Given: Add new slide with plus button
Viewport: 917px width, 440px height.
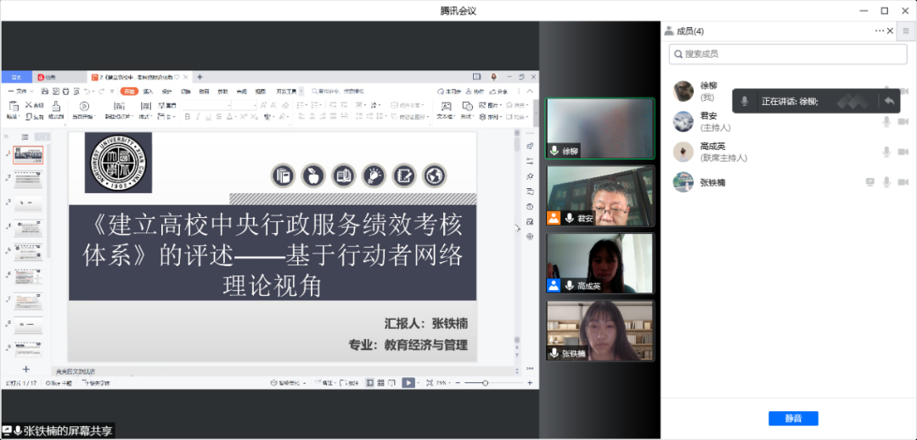Looking at the screenshot, I should 25,369.
